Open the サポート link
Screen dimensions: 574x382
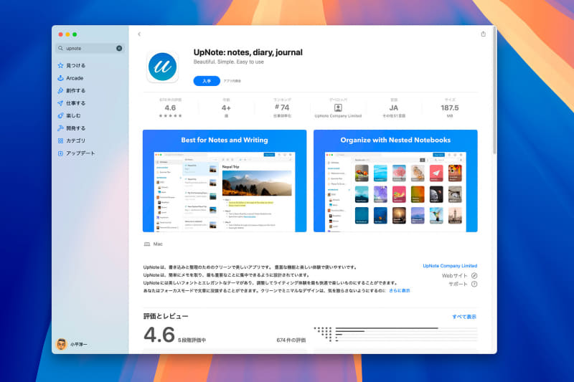[458, 284]
